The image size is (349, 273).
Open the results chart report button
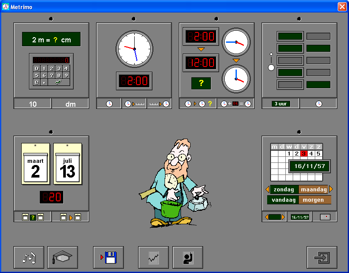[x=153, y=257]
